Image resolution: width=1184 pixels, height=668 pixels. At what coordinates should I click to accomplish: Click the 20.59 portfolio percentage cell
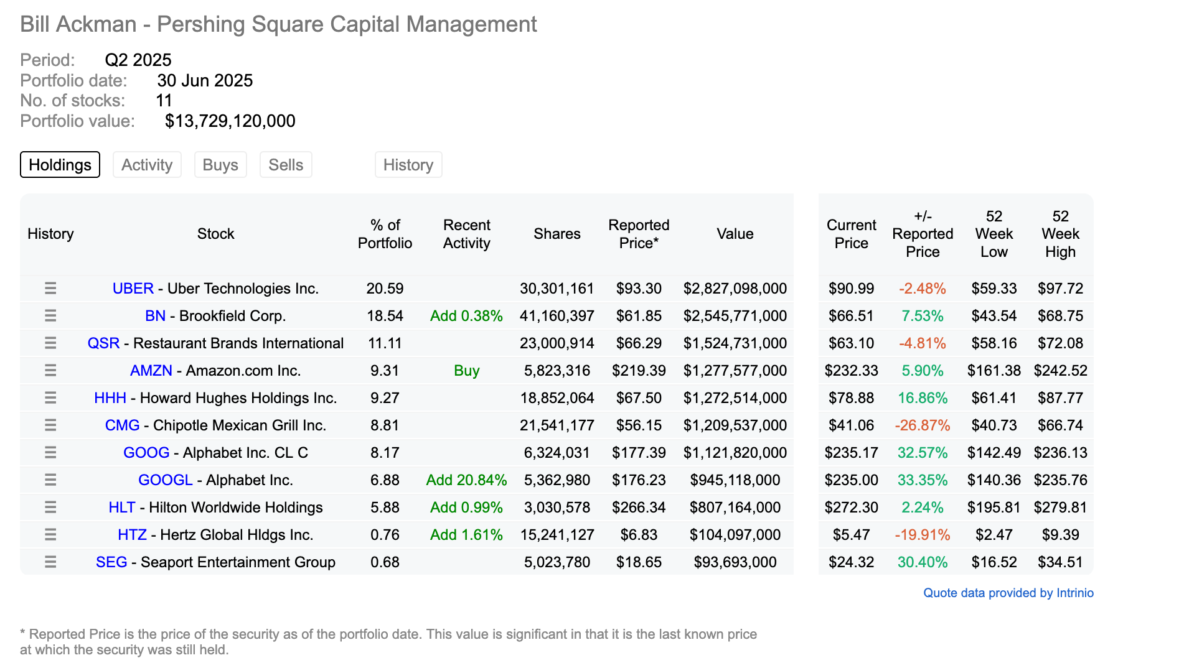pos(385,289)
